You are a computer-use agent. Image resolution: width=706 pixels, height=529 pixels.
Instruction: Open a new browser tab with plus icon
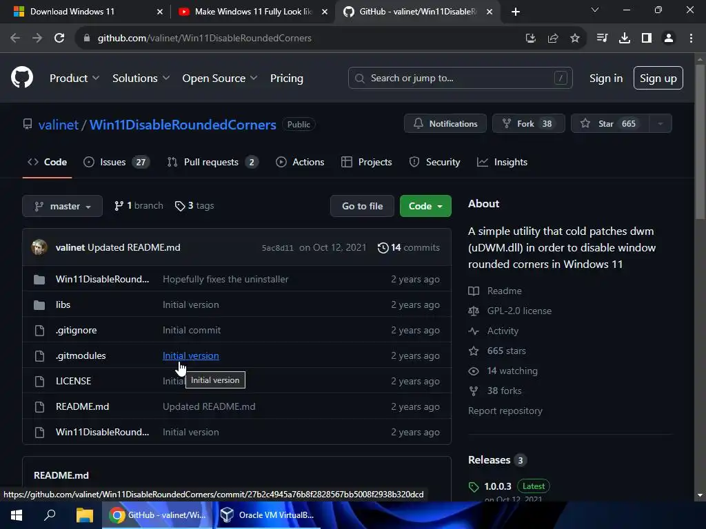pos(516,12)
